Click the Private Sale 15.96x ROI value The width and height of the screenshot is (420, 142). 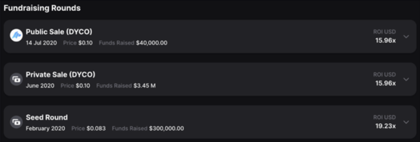[x=385, y=83]
